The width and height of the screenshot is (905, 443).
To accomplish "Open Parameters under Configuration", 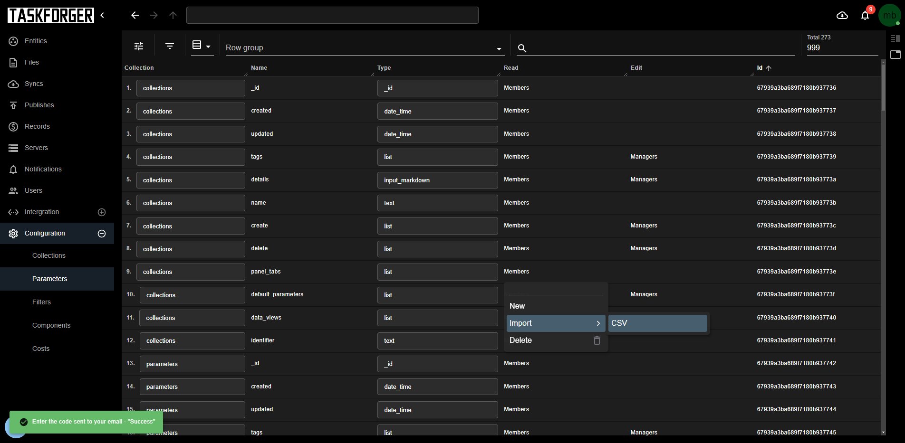I will pyautogui.click(x=57, y=279).
